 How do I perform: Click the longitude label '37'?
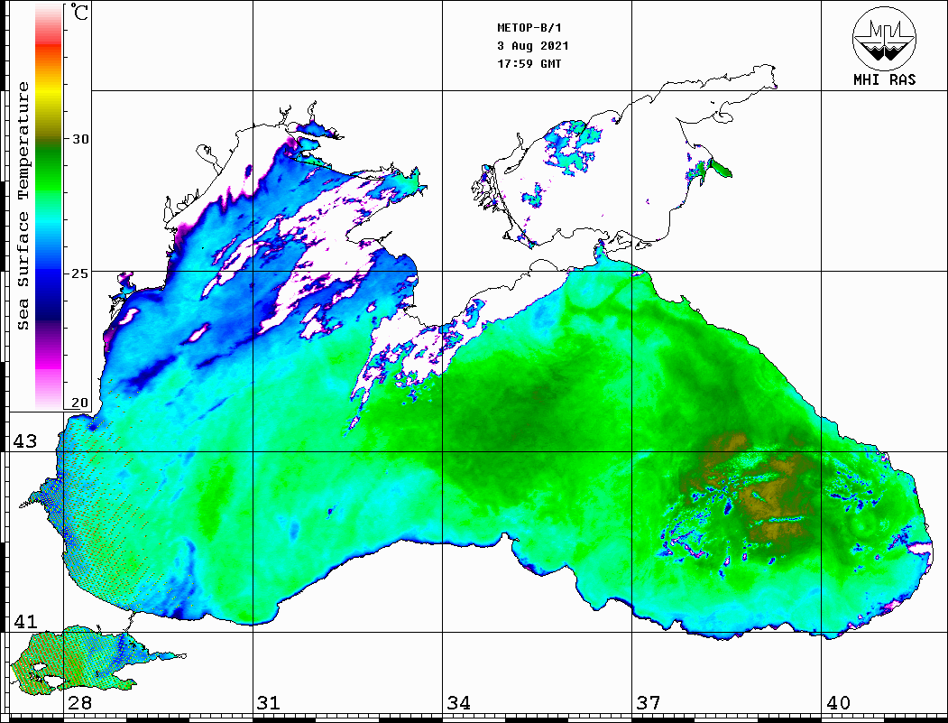pyautogui.click(x=649, y=702)
